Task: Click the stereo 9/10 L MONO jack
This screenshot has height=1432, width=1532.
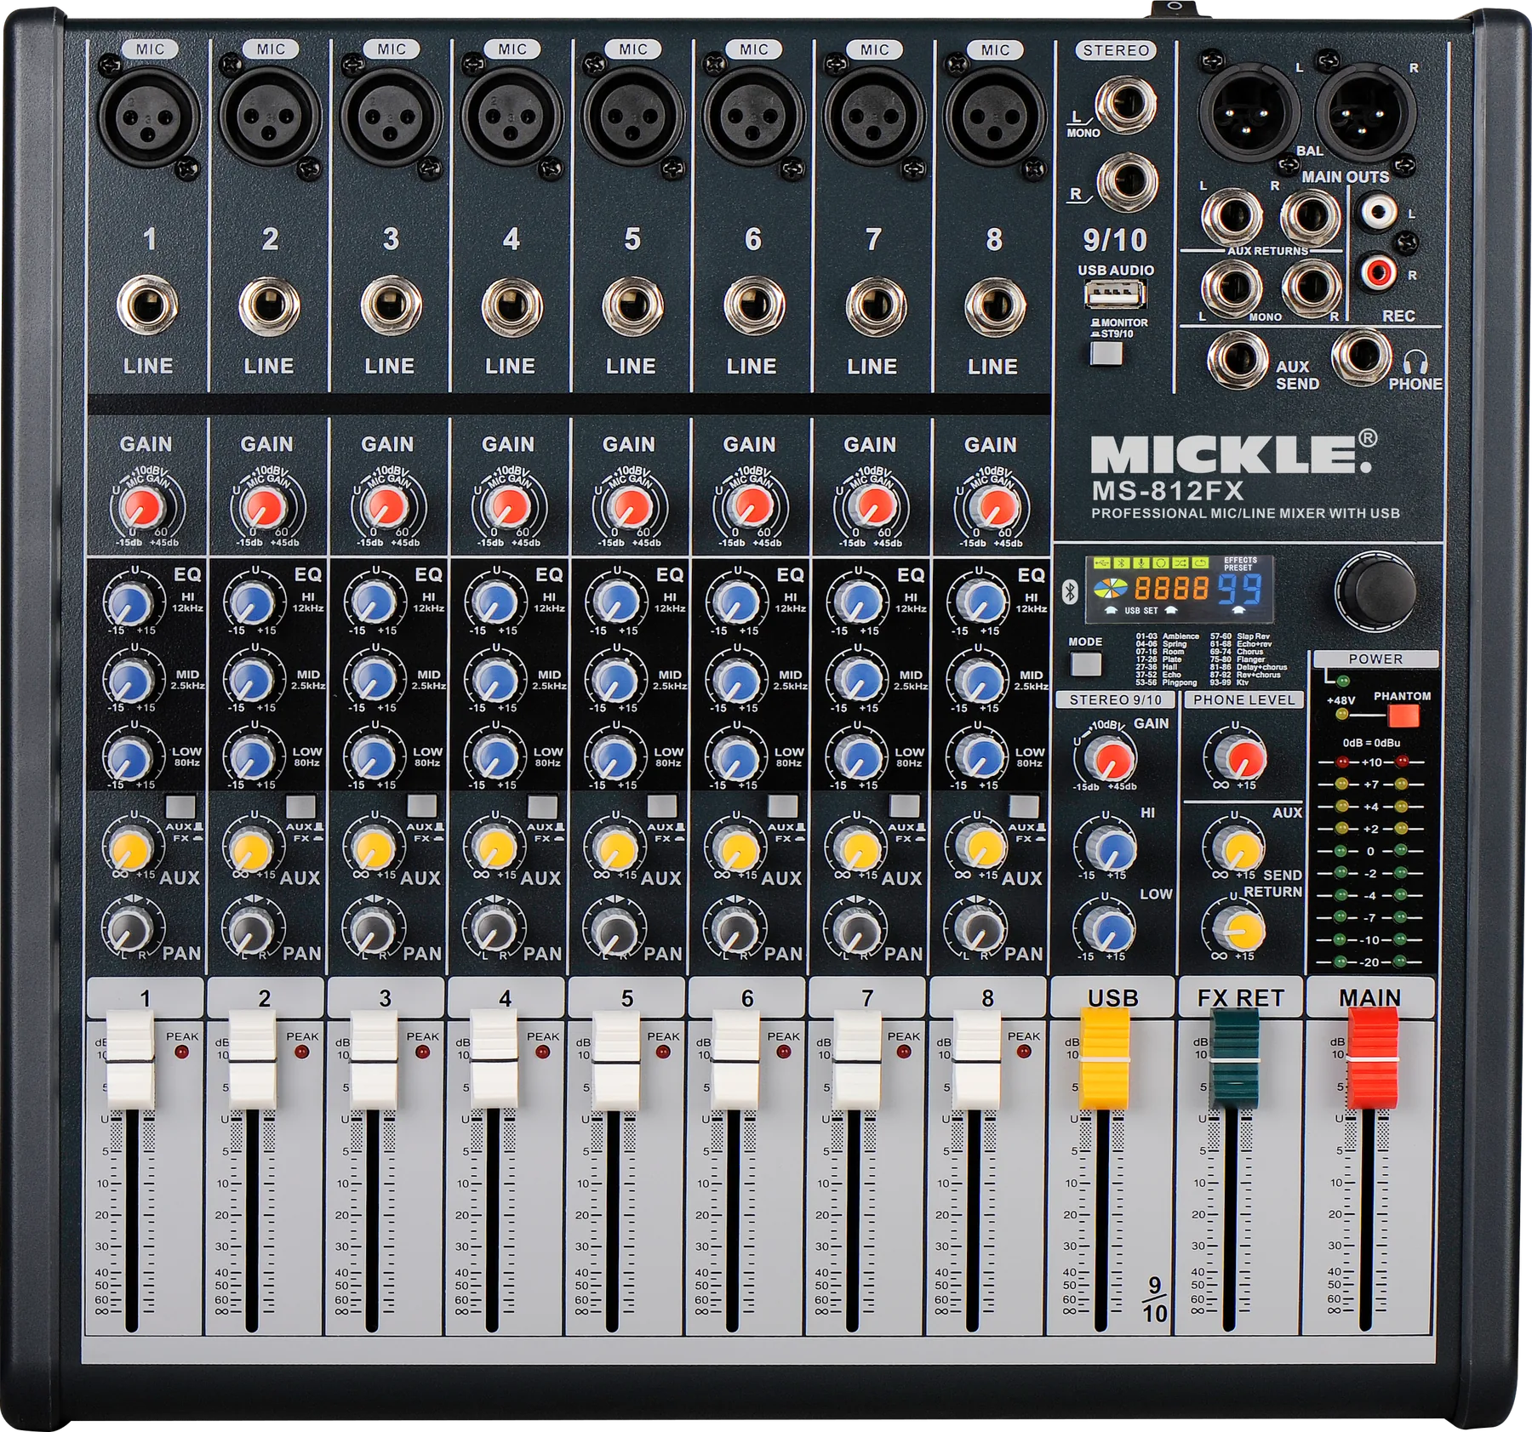Action: pos(1126,105)
